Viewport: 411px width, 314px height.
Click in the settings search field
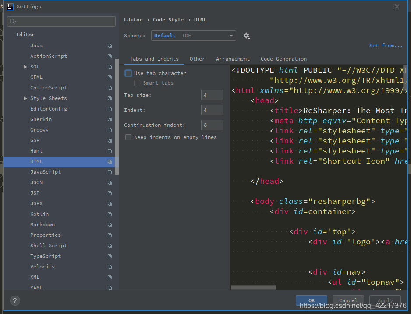coord(61,21)
